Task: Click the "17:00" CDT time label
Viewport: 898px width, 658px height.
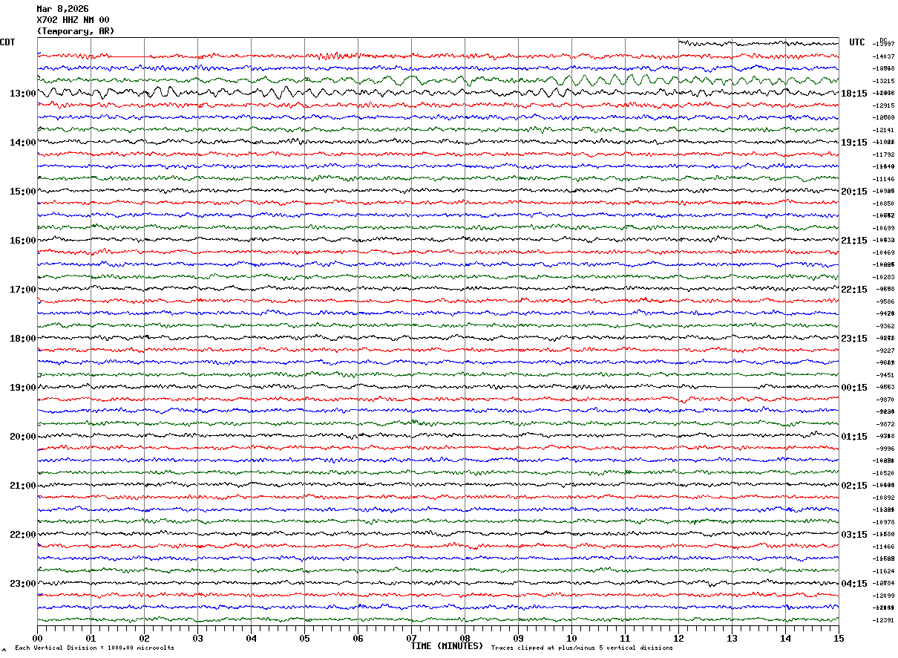Action: [23, 290]
